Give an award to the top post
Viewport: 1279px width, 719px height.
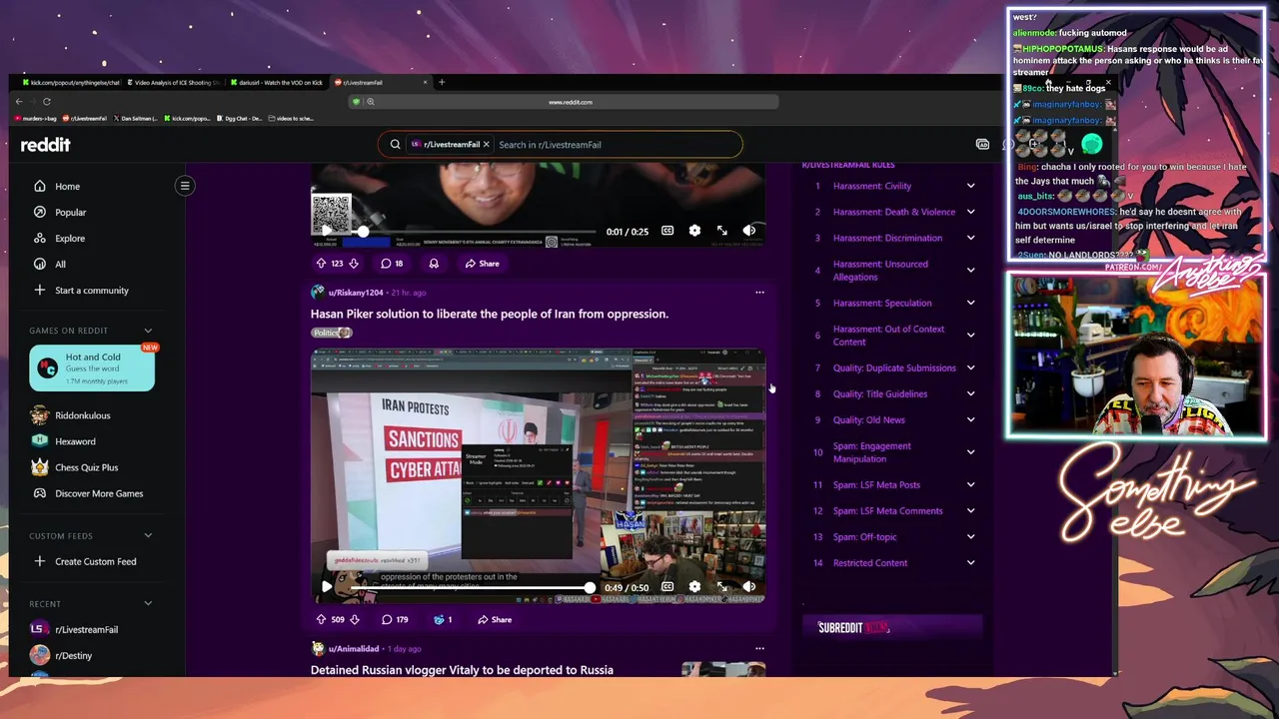pyautogui.click(x=434, y=264)
